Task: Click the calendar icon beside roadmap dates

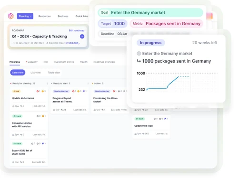Action: pyautogui.click(x=14, y=43)
